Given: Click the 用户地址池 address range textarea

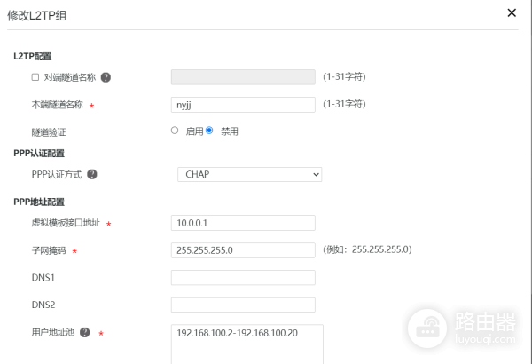Looking at the screenshot, I should pos(246,343).
